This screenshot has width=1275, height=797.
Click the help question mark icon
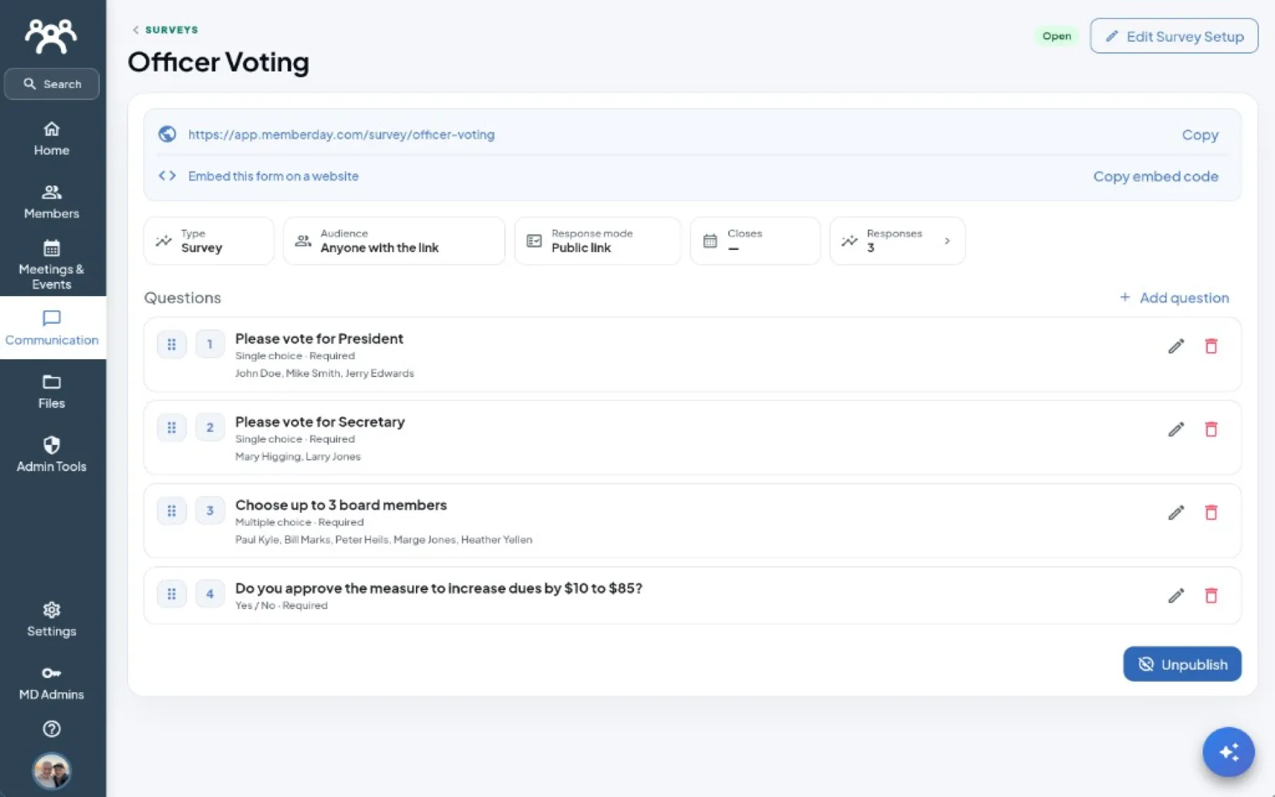point(52,729)
